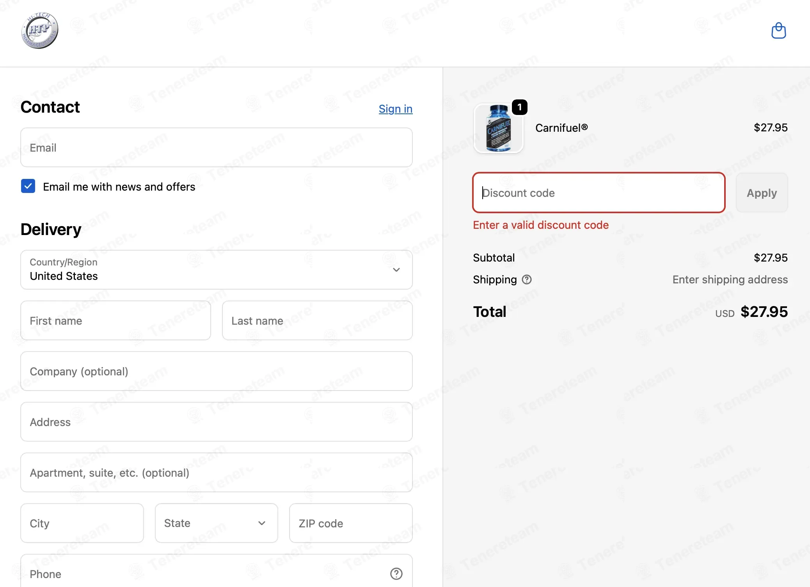The image size is (810, 587).
Task: Expand the State dropdown
Action: pos(217,523)
